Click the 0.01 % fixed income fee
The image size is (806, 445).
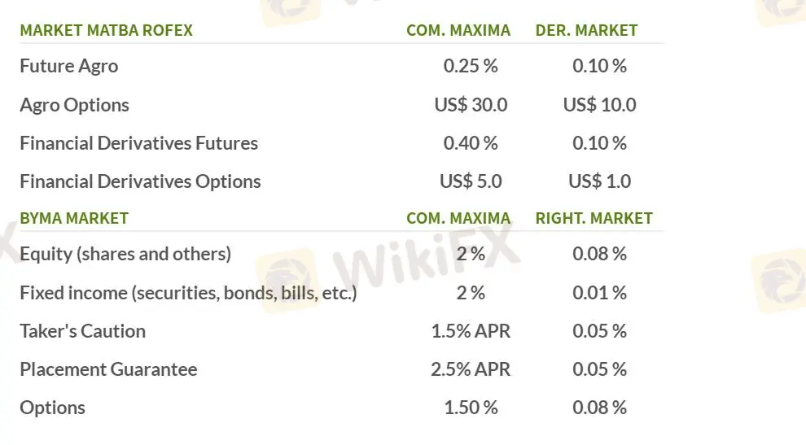[x=599, y=292]
